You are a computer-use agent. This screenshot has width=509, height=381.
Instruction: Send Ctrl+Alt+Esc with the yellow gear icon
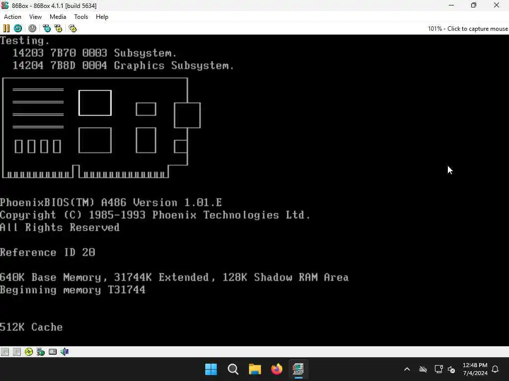[59, 28]
